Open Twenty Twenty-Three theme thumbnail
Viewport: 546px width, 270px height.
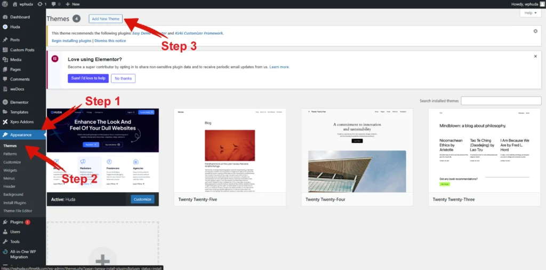click(x=484, y=150)
